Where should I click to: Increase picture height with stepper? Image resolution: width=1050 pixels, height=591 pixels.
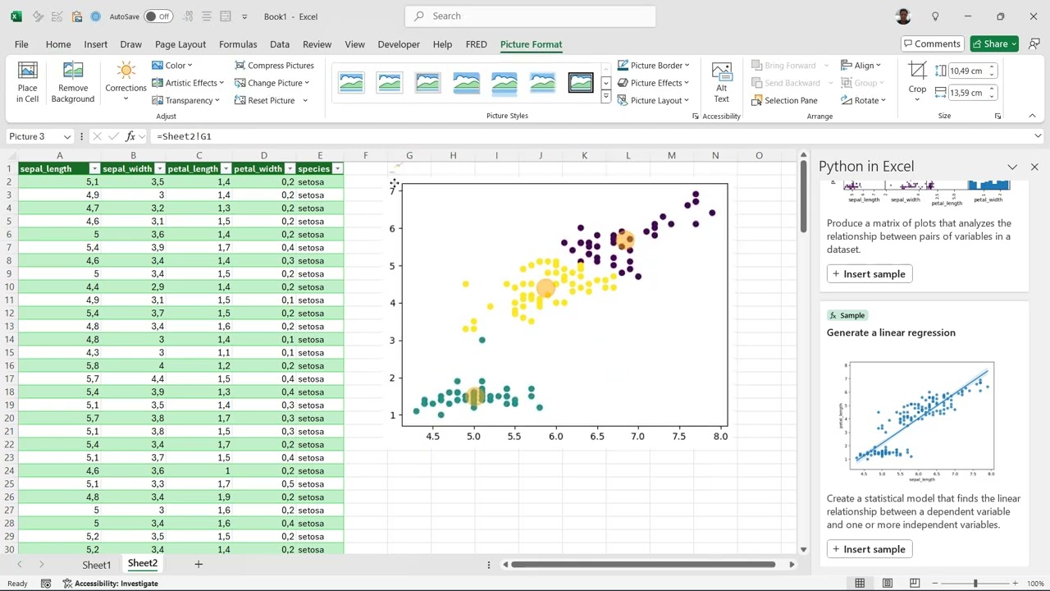(x=992, y=67)
